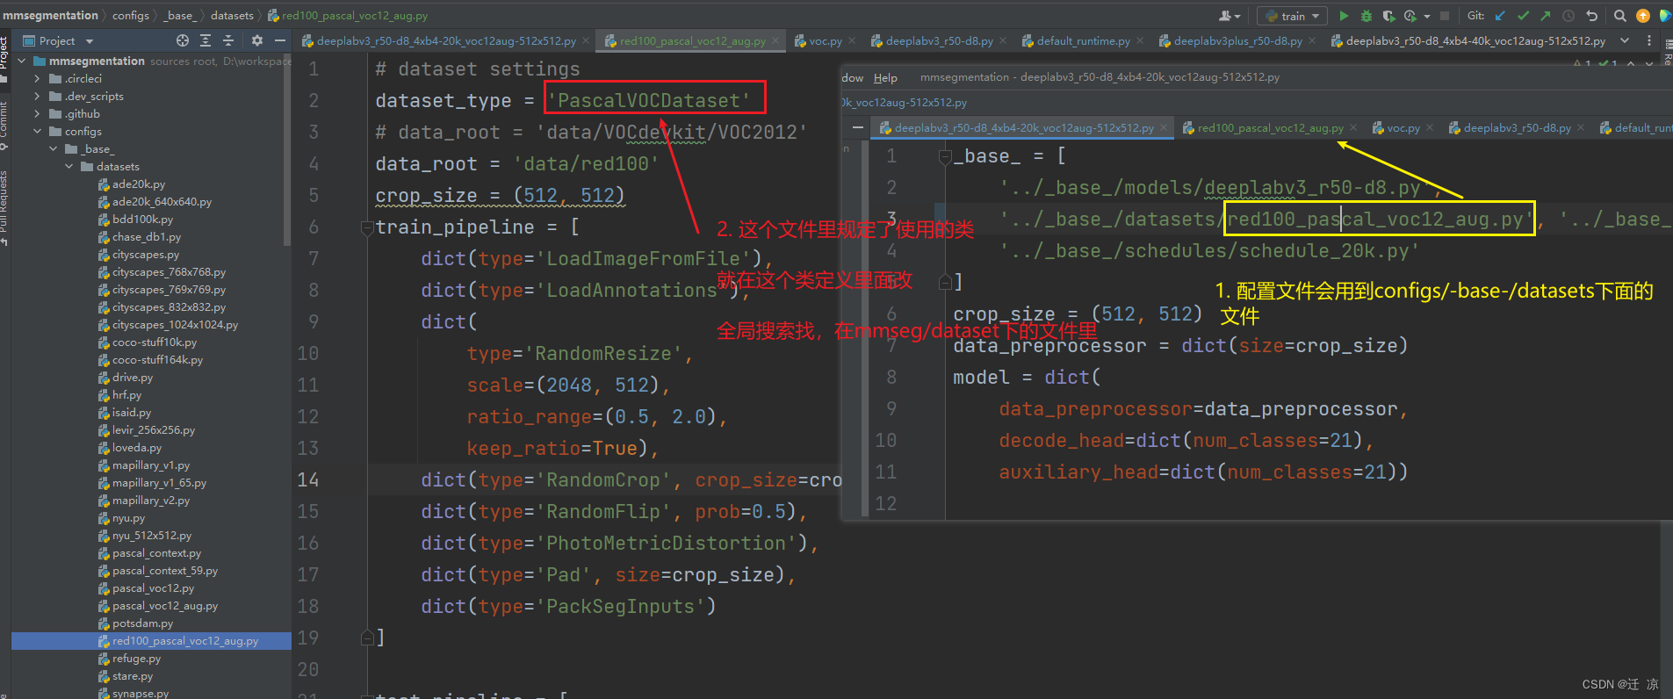Hide the Project tool window
1673x699 pixels.
pyautogui.click(x=280, y=40)
